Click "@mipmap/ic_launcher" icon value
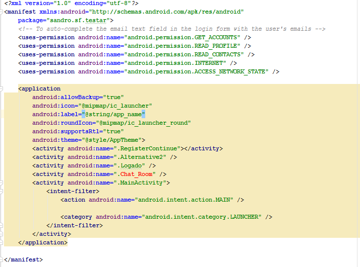The width and height of the screenshot is (360, 267). tap(115, 106)
